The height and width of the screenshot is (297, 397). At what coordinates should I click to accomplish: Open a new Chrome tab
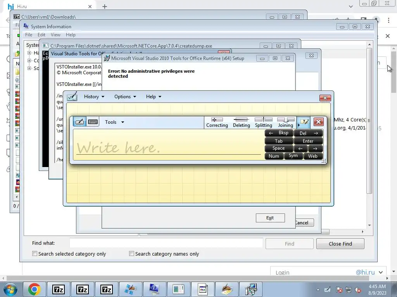coord(105,7)
